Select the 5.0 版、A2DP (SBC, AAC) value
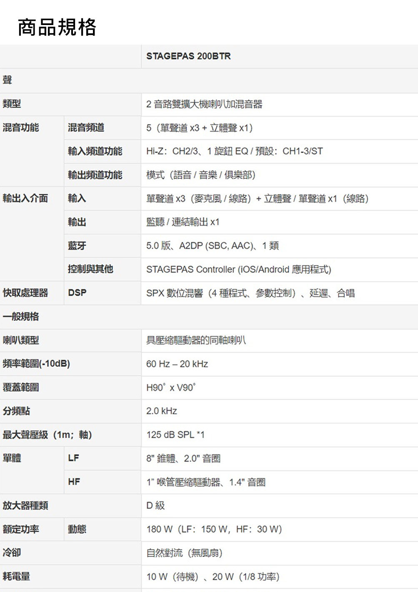 [x=213, y=246]
